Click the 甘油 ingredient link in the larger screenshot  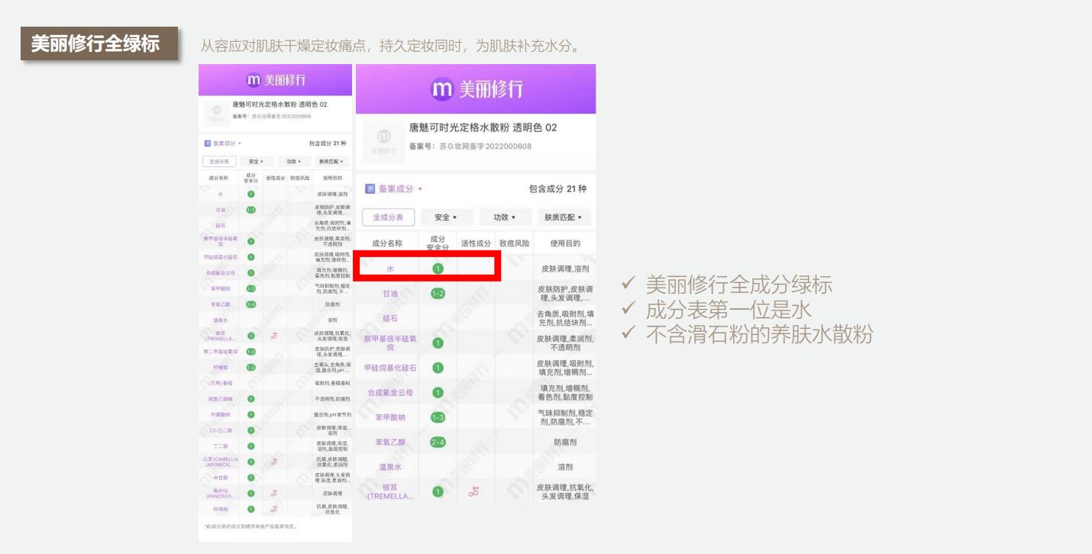(x=390, y=294)
